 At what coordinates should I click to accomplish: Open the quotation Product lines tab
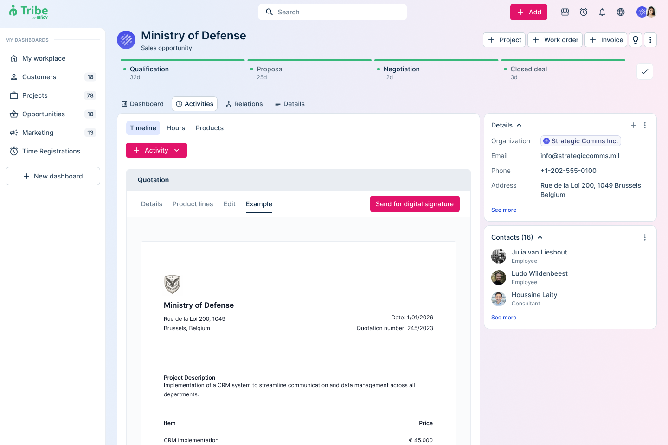click(x=193, y=204)
